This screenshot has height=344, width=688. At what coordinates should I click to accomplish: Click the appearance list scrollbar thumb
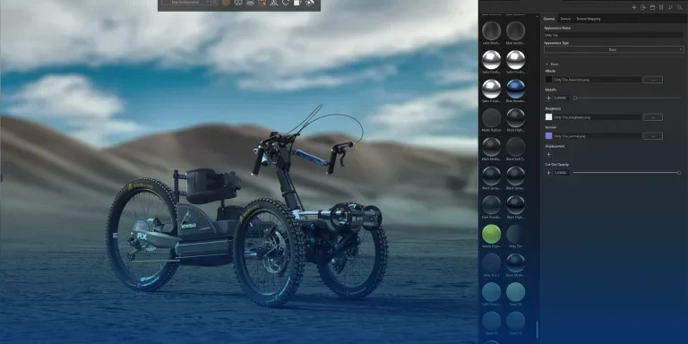coord(537,330)
